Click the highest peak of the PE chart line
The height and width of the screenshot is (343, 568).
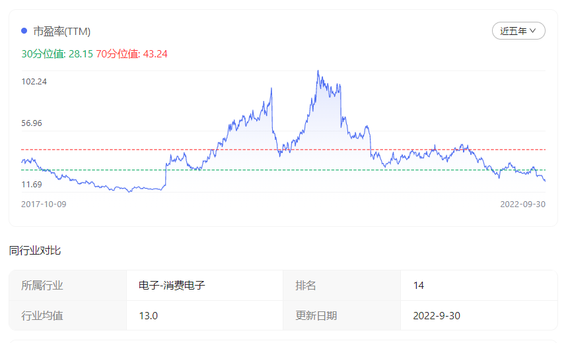(x=318, y=71)
